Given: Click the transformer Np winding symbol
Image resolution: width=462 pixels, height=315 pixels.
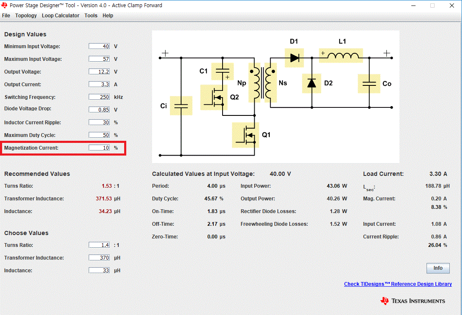Looking at the screenshot, I should point(255,83).
